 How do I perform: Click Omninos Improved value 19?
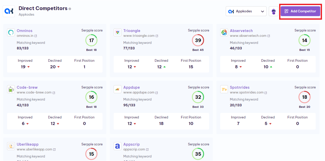23,67
